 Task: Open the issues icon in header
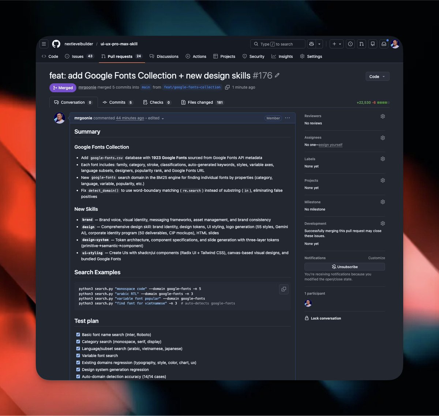pyautogui.click(x=350, y=44)
